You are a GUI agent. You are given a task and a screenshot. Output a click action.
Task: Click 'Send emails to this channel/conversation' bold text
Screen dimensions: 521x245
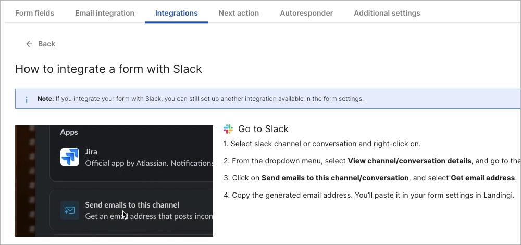pyautogui.click(x=335, y=178)
